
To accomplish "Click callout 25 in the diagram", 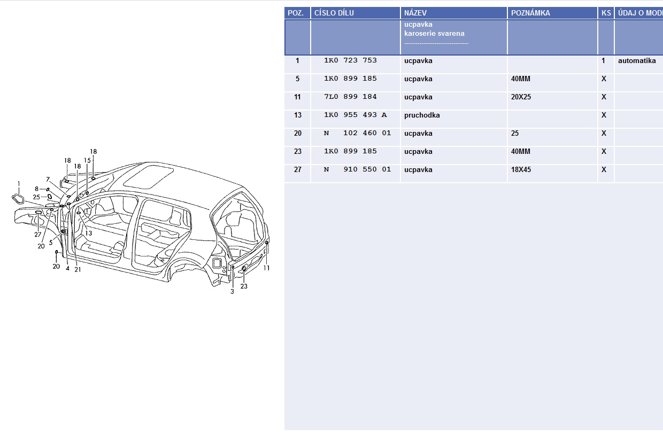I will coord(36,197).
